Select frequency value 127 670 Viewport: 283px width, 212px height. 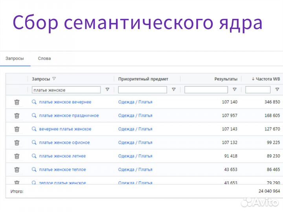pos(272,129)
